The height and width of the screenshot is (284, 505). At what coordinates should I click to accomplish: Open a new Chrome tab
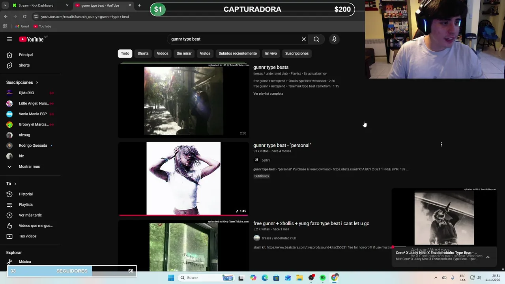(139, 6)
